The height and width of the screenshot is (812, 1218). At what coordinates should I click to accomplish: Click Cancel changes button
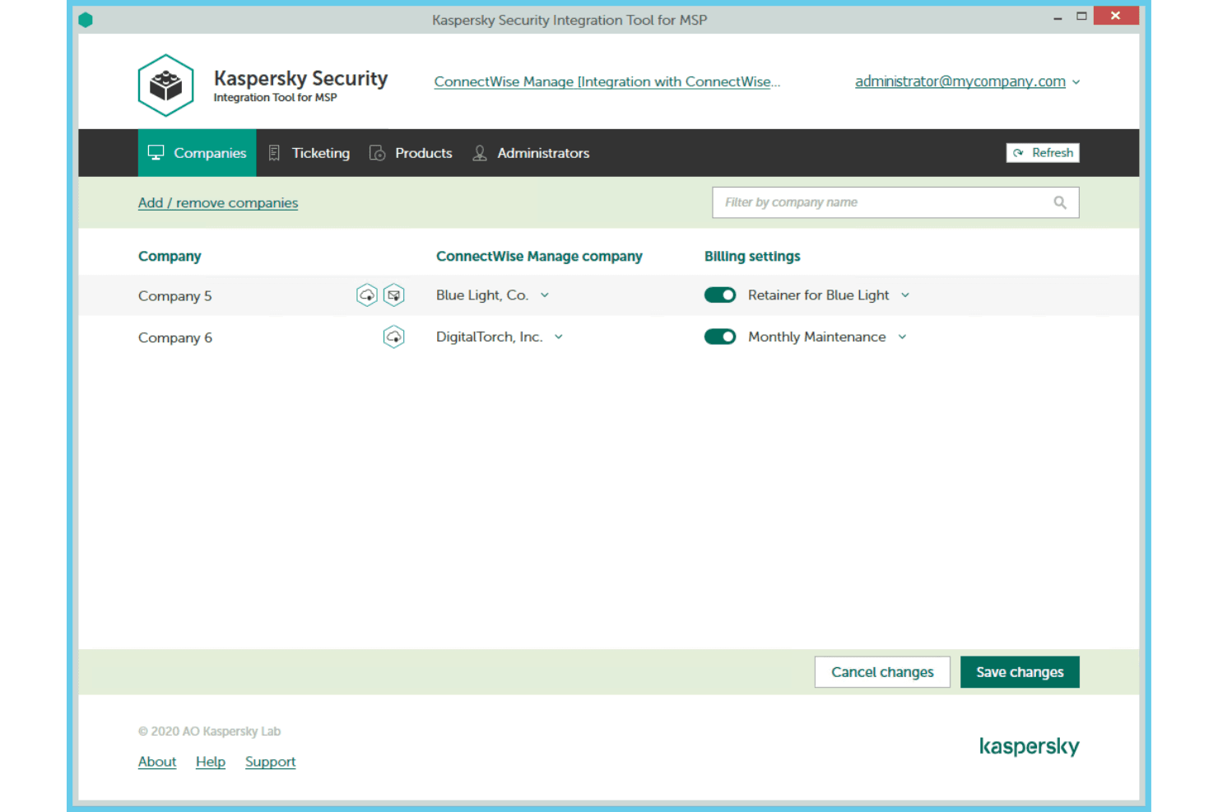tap(882, 672)
